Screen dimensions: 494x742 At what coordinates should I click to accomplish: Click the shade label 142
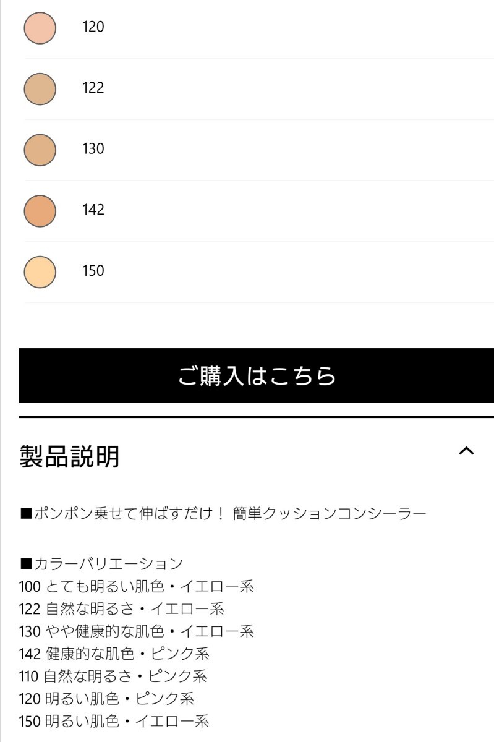point(93,211)
